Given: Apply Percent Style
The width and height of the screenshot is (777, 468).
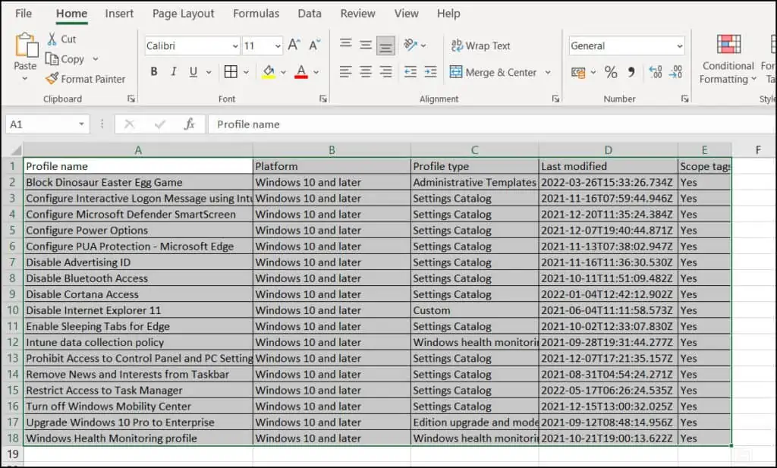Looking at the screenshot, I should pos(611,72).
